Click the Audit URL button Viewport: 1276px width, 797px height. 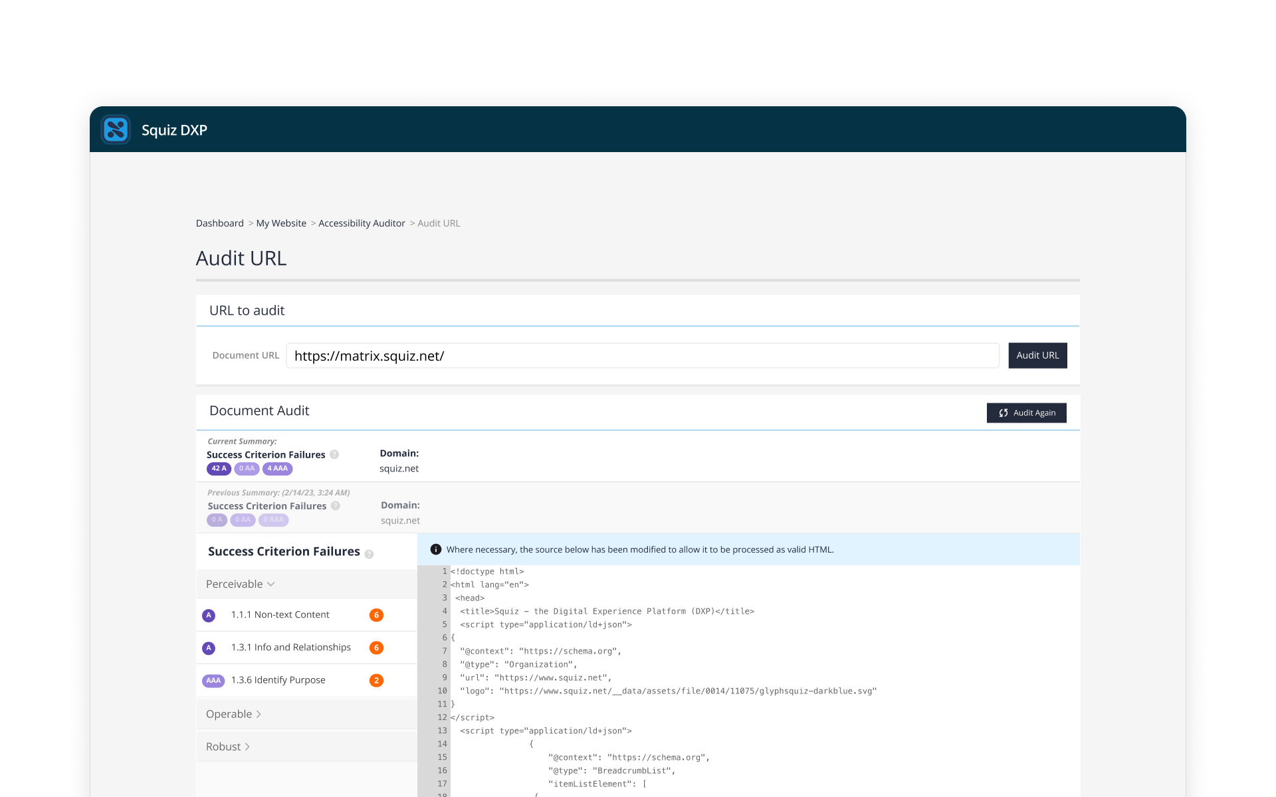pyautogui.click(x=1037, y=355)
